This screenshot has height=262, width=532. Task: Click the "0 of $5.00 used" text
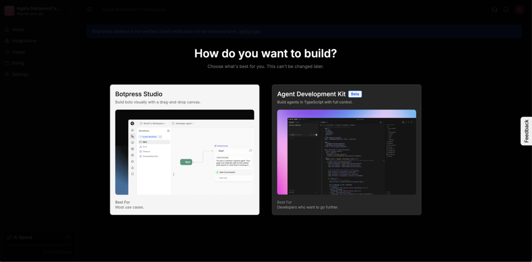57,252
